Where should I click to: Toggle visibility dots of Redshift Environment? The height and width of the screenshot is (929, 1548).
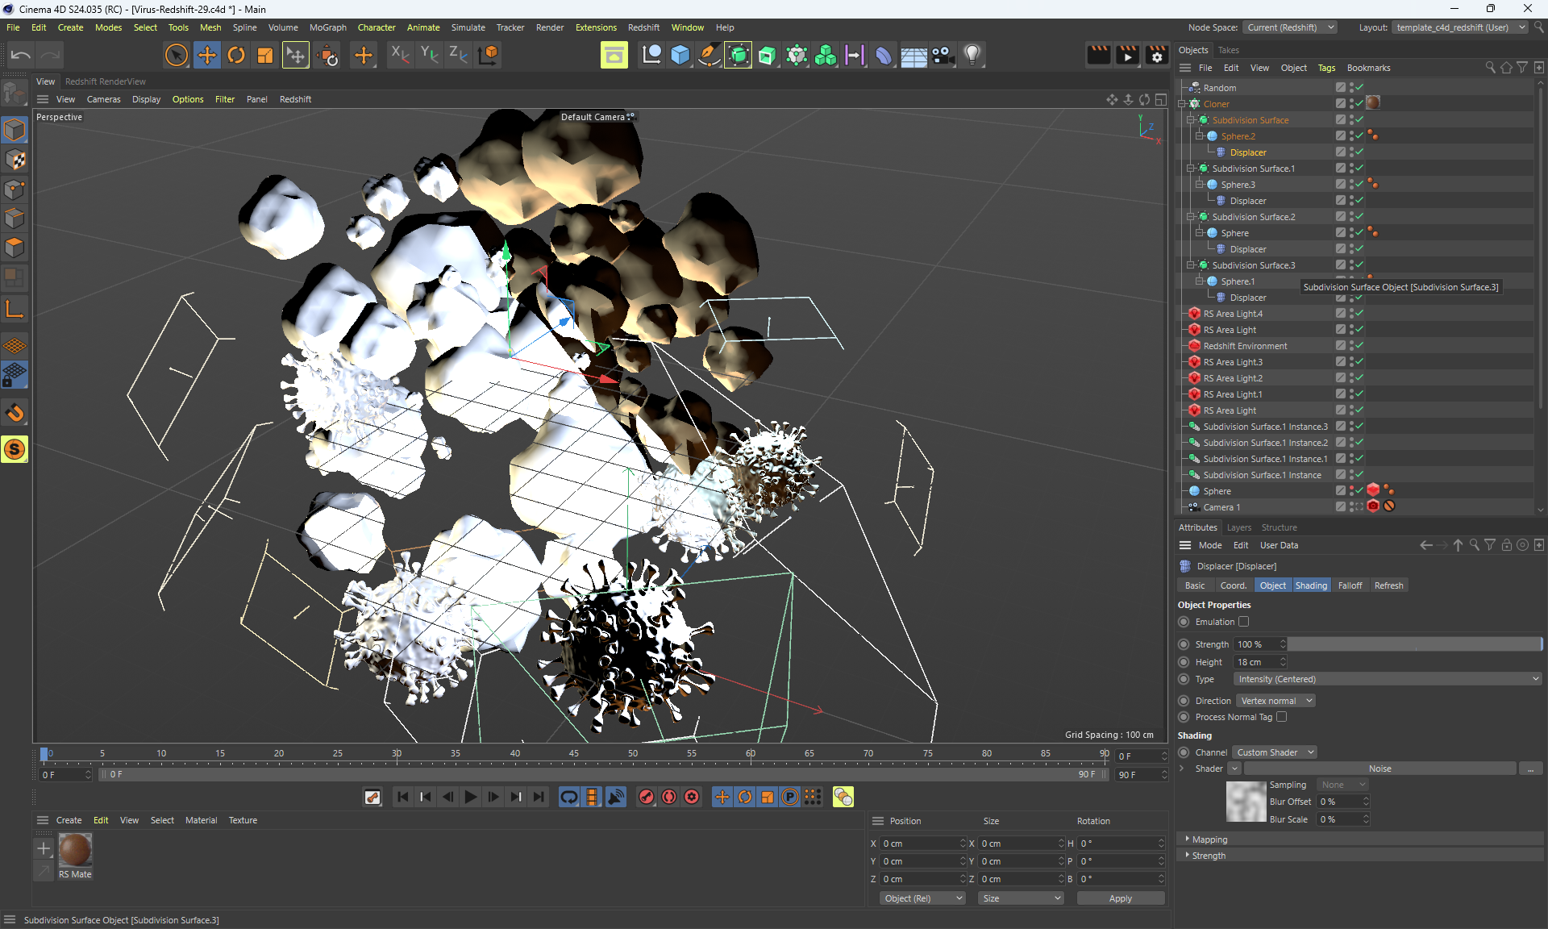coord(1350,346)
